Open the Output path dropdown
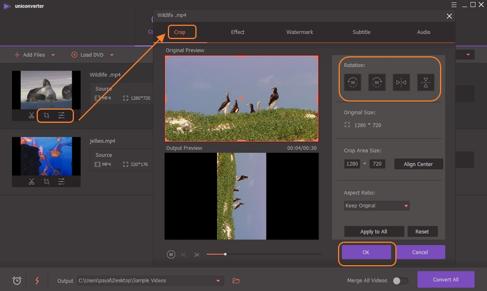This screenshot has height=291, width=487. click(218, 281)
